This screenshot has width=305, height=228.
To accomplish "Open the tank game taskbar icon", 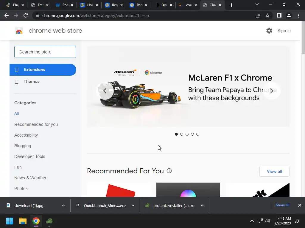I will click(49, 221).
